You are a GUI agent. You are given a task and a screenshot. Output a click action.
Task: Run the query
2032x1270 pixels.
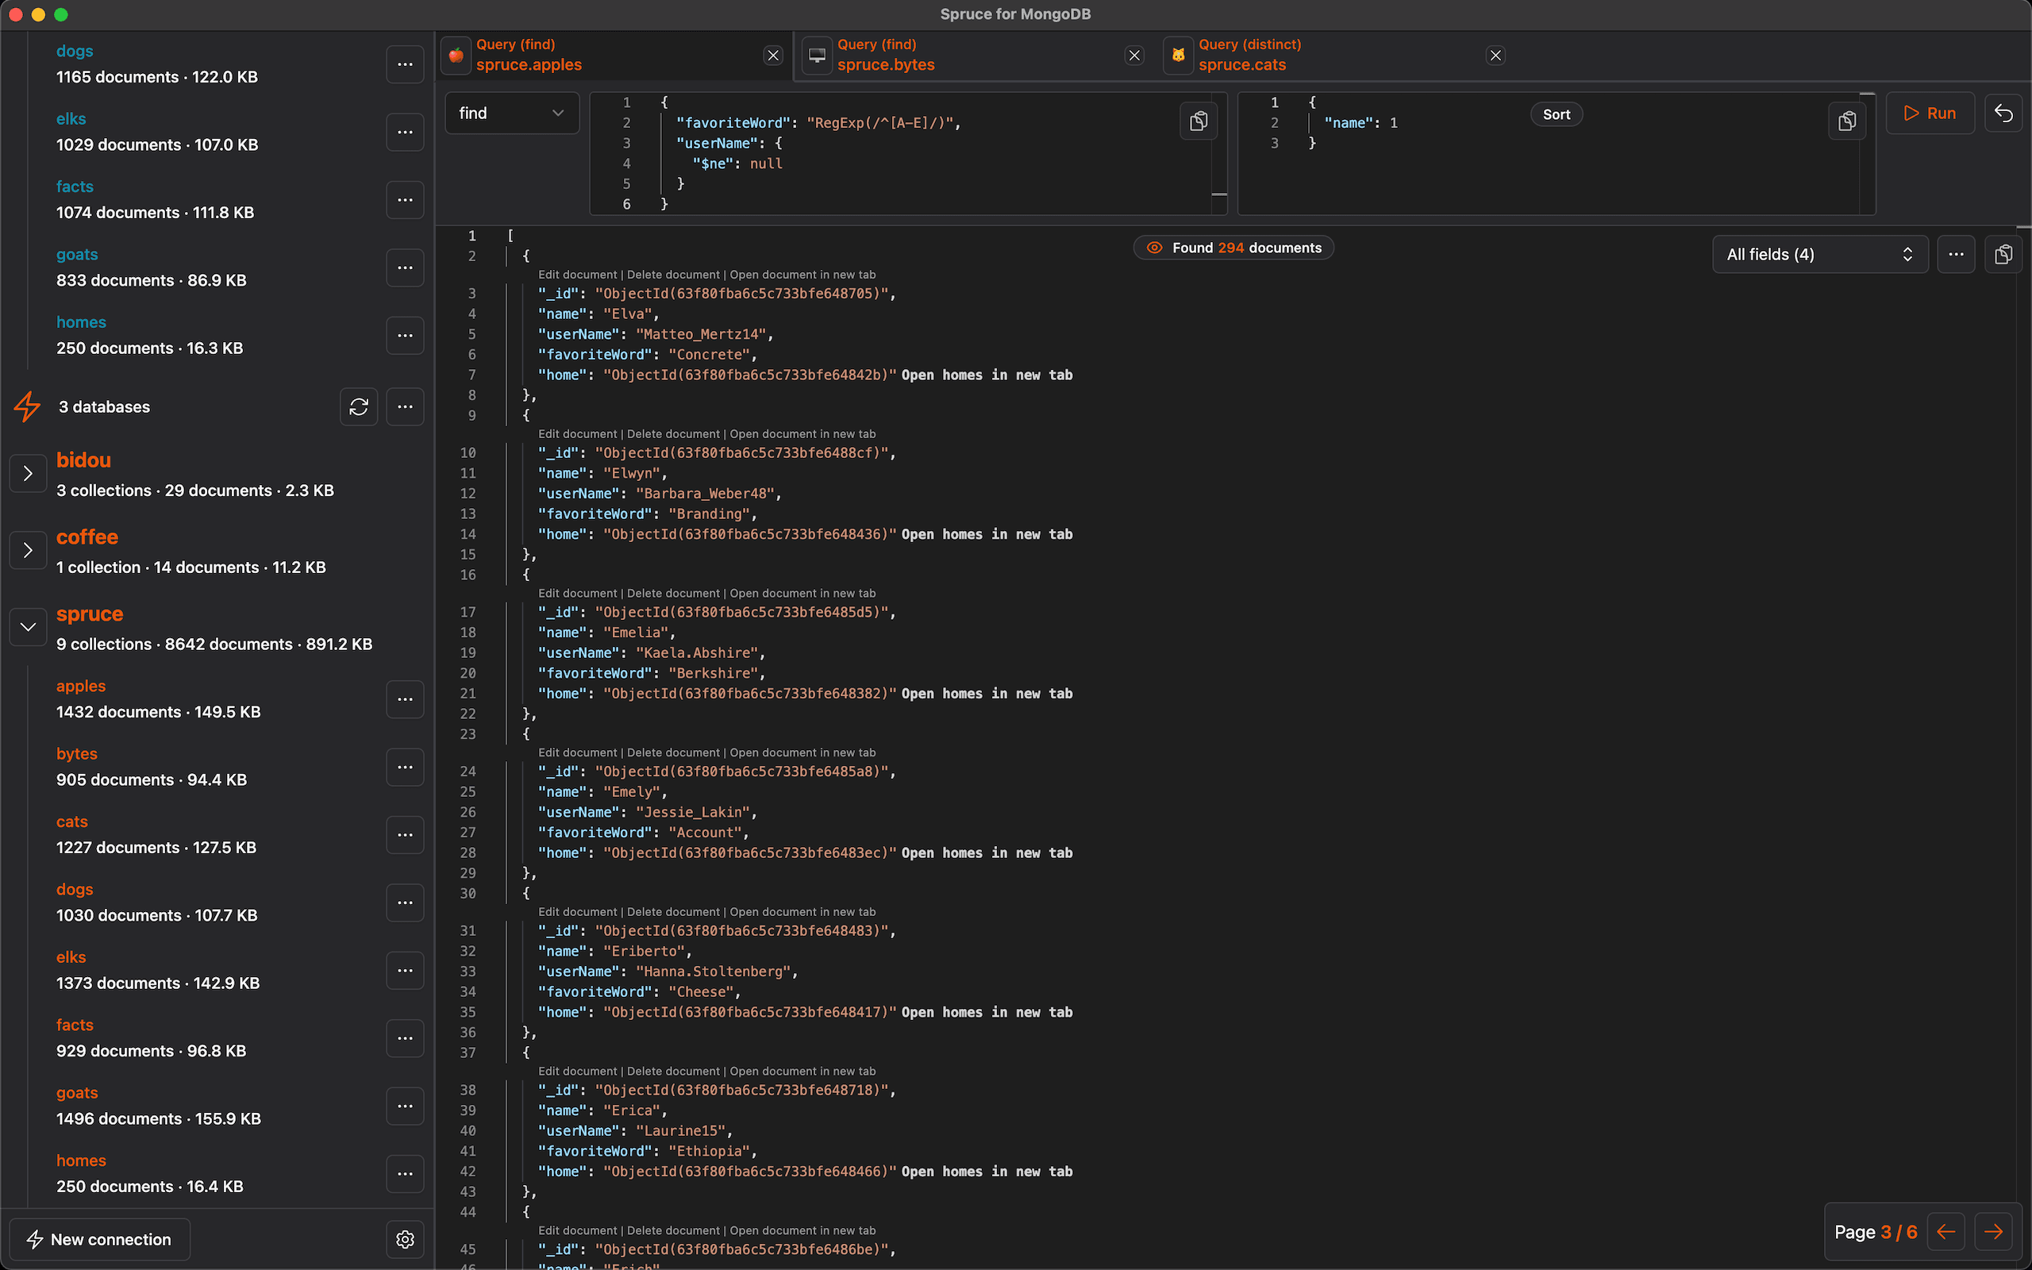click(1930, 114)
